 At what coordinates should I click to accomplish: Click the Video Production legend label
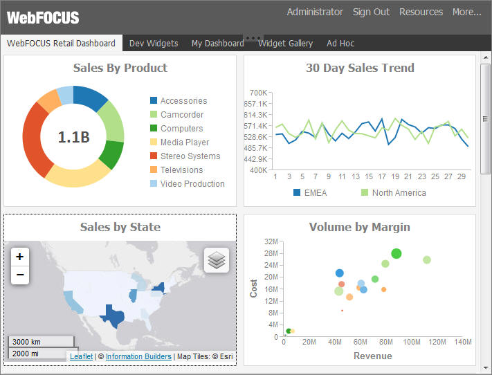pos(192,183)
